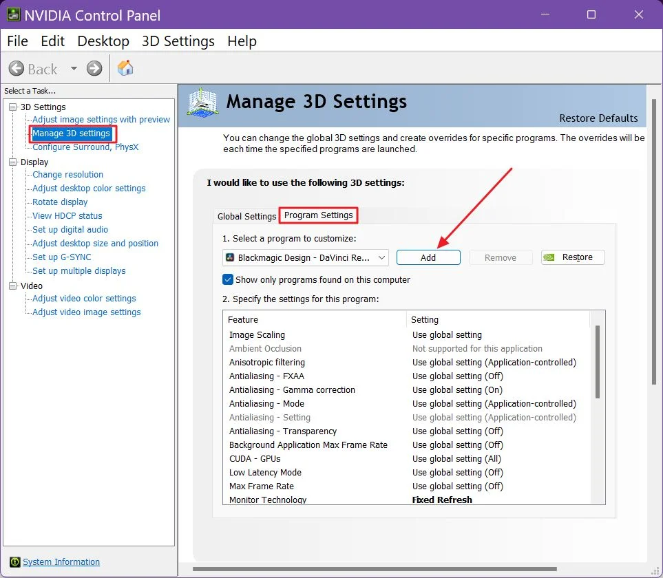This screenshot has height=578, width=663.
Task: Select the Max Frame Rate row
Action: 406,486
